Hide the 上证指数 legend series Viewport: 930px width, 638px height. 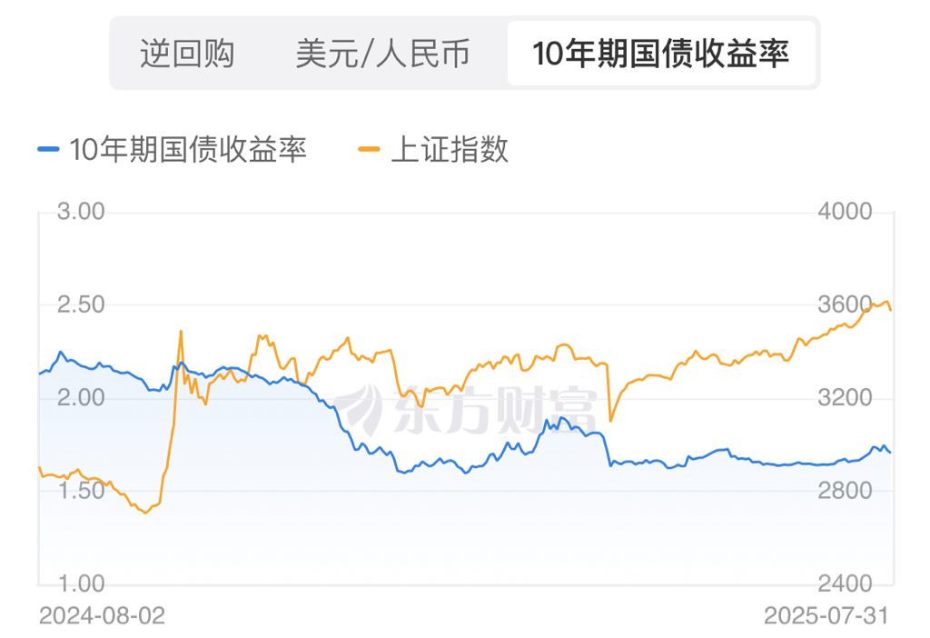pyautogui.click(x=450, y=149)
